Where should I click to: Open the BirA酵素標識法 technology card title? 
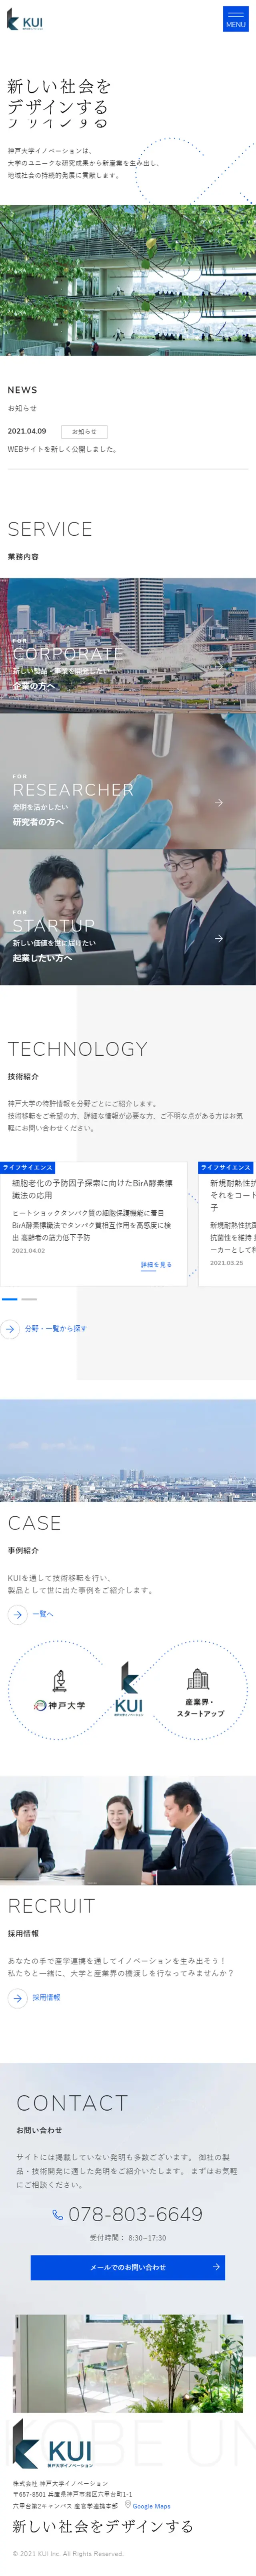(x=92, y=1189)
